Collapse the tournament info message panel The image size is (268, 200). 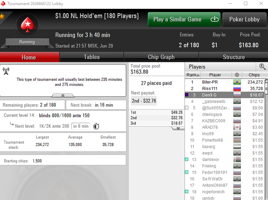pyautogui.click(x=63, y=95)
